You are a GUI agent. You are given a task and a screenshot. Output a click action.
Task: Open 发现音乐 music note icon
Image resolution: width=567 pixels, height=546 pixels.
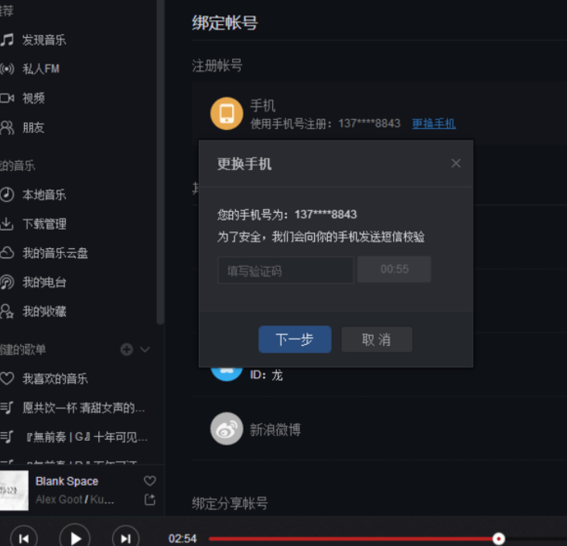(7, 39)
